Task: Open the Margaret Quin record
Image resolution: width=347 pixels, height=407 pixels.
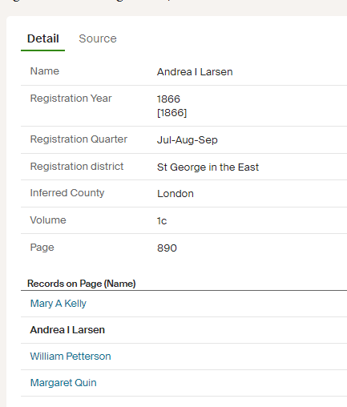Action: (x=63, y=383)
